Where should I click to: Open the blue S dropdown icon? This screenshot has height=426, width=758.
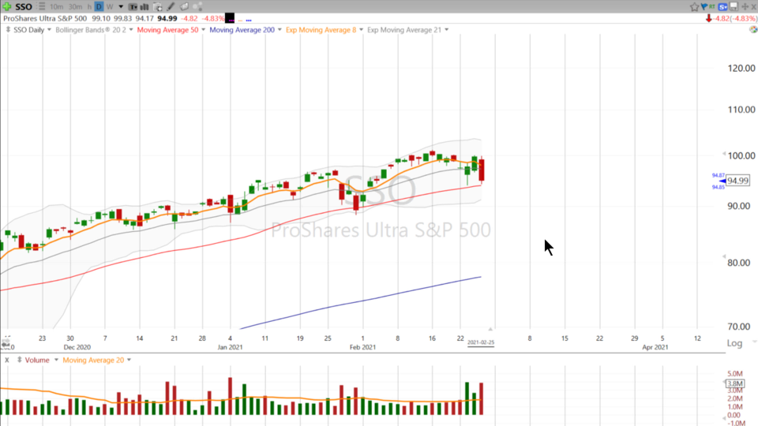(722, 7)
